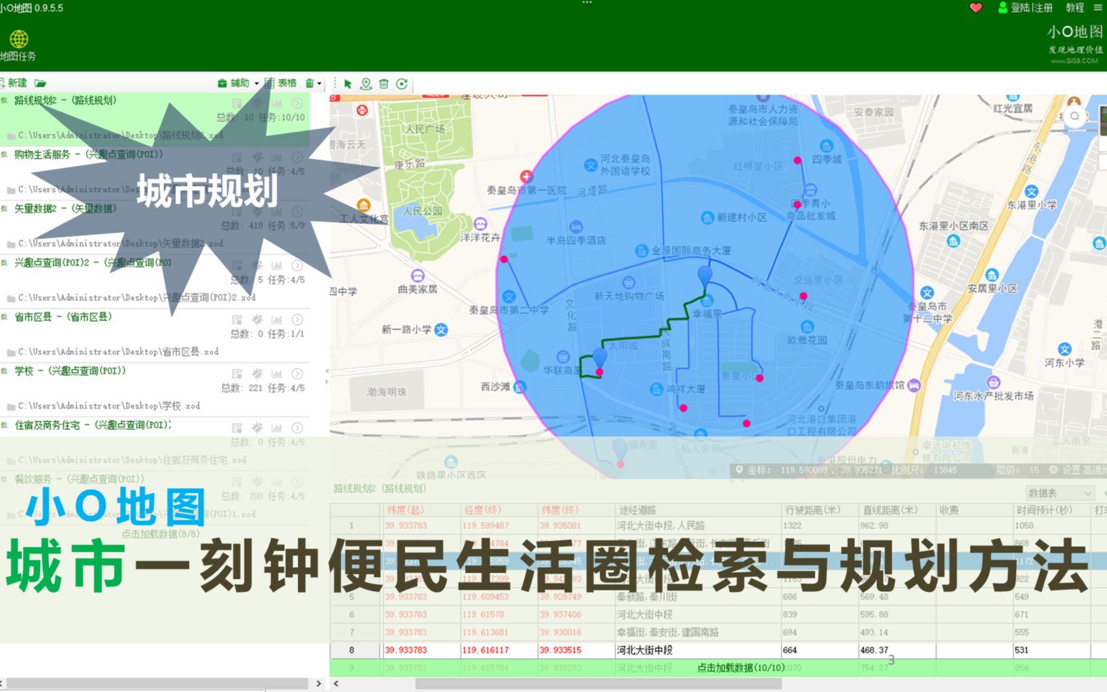Click circled arrow icon in 兴趣点查询(POI)2 row
Screen dimensions: 1107x692
pyautogui.click(x=297, y=266)
